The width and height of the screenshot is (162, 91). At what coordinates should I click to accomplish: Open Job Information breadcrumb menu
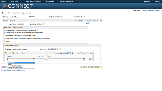coord(51,1)
